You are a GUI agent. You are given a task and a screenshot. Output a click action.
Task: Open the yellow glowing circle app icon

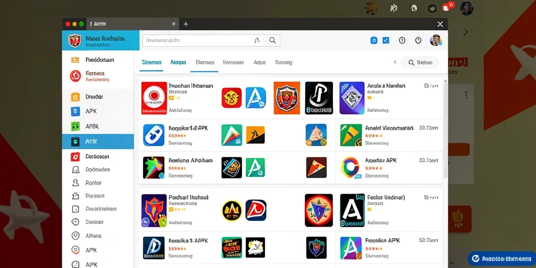[x=232, y=210]
